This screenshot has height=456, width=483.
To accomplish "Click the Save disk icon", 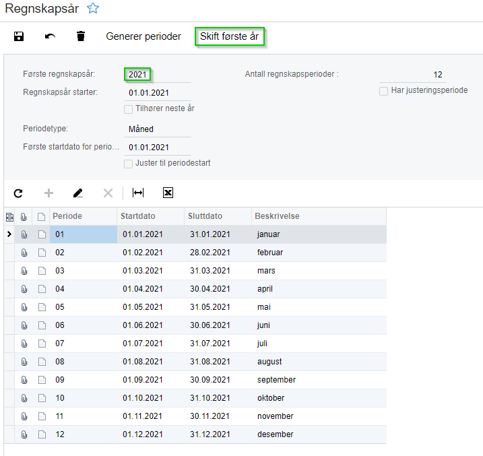I will tap(19, 36).
